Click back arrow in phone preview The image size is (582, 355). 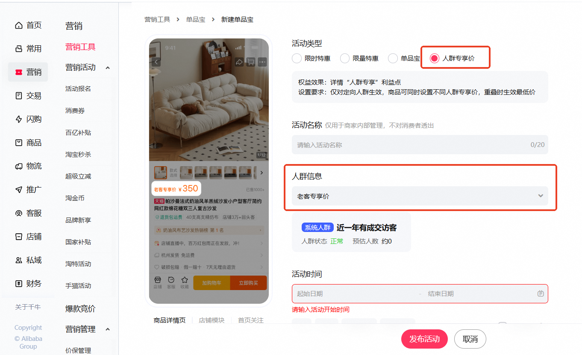(156, 62)
